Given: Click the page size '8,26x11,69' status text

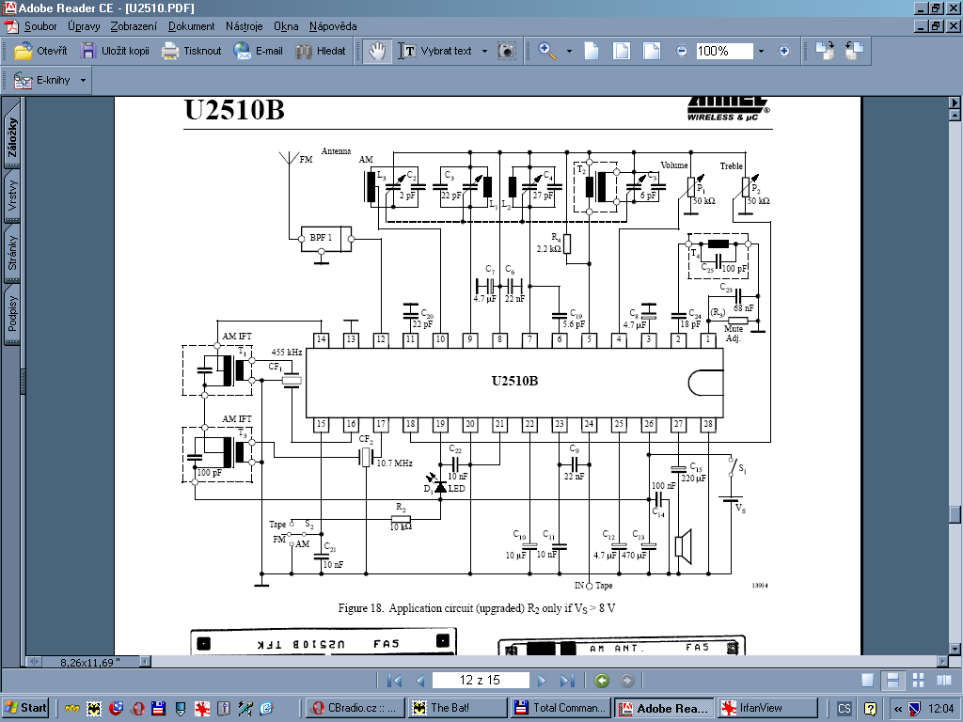Looking at the screenshot, I should coord(90,663).
